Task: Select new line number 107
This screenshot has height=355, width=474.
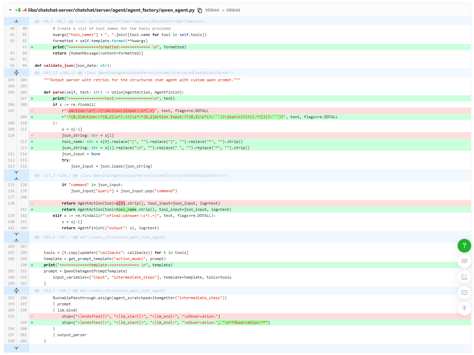Action: [23, 98]
